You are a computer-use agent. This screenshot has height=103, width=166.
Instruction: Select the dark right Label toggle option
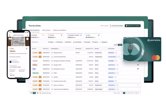pos(120,45)
